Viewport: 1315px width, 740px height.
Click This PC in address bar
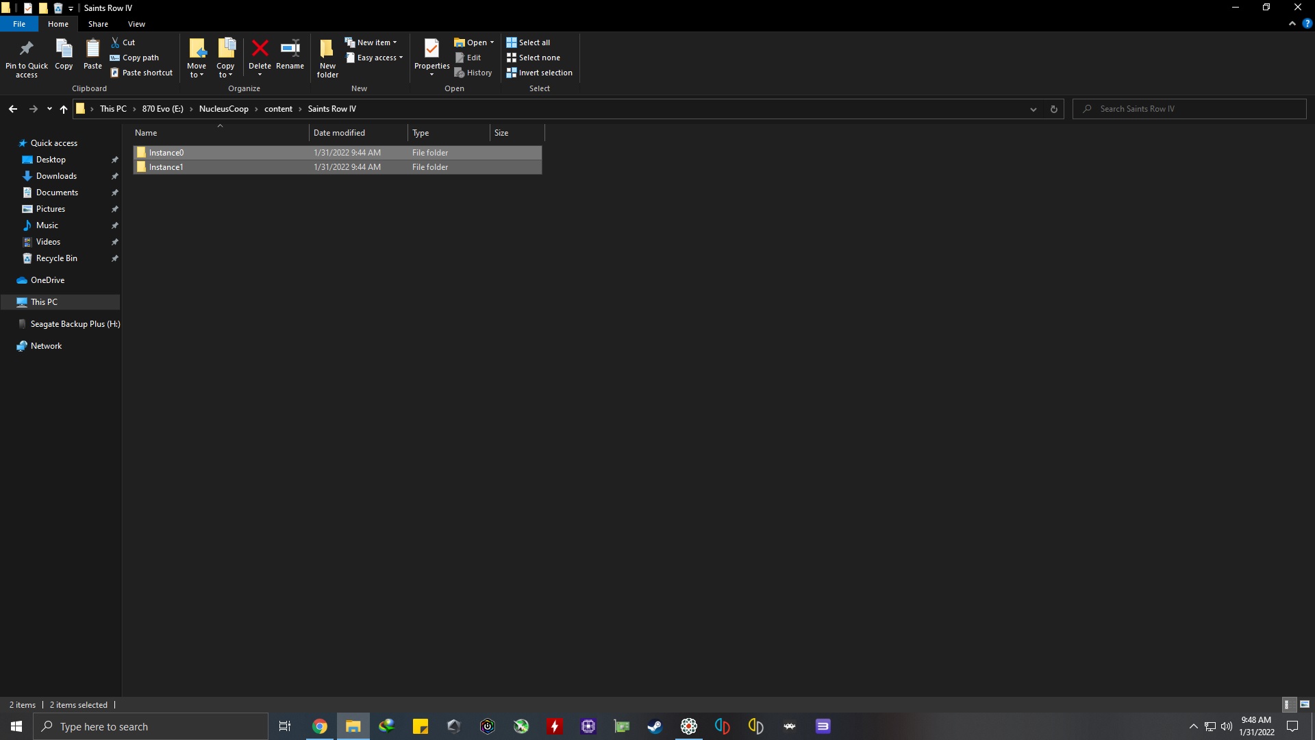click(x=113, y=109)
